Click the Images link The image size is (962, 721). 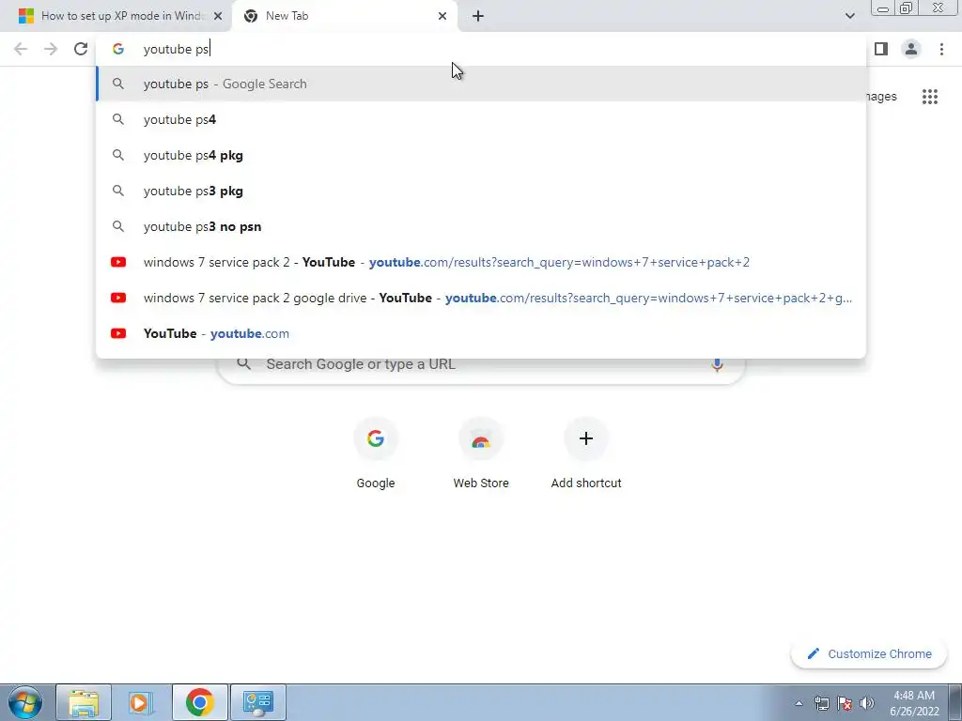(x=881, y=97)
